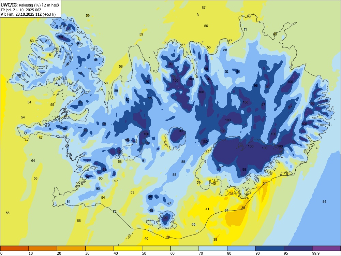Select the 90–95 medium blue legend swatch
Viewport: 341px width, 256px height.
point(270,248)
